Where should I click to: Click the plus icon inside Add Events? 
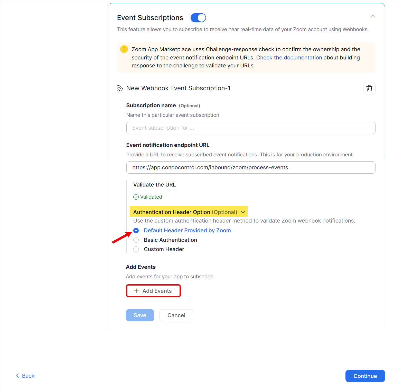[x=136, y=291]
